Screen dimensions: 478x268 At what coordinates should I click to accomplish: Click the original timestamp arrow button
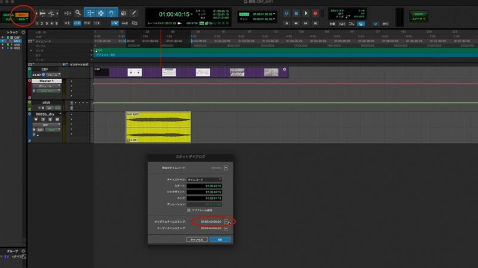coord(226,222)
